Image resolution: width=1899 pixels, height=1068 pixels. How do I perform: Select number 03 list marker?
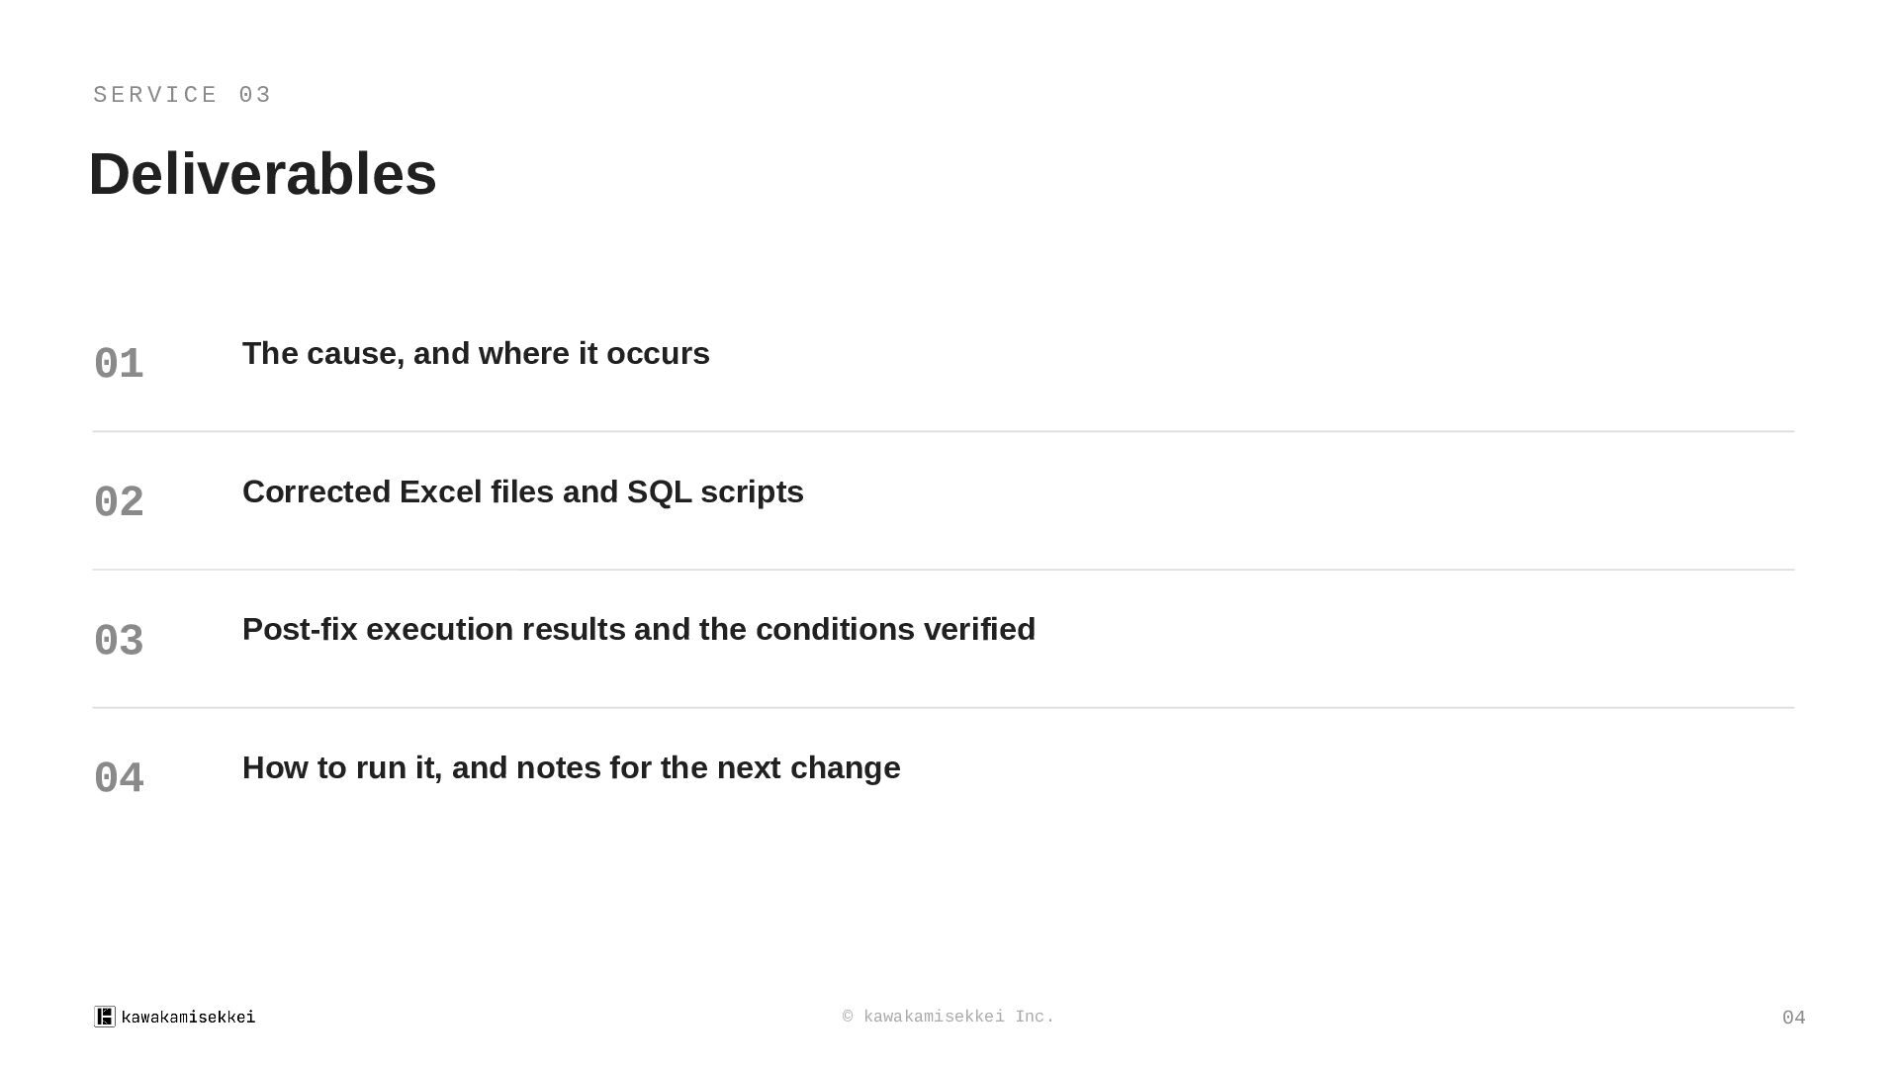[x=119, y=641]
